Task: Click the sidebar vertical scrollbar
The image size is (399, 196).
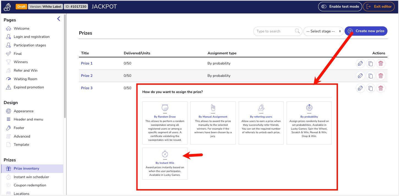Action: [x=65, y=66]
